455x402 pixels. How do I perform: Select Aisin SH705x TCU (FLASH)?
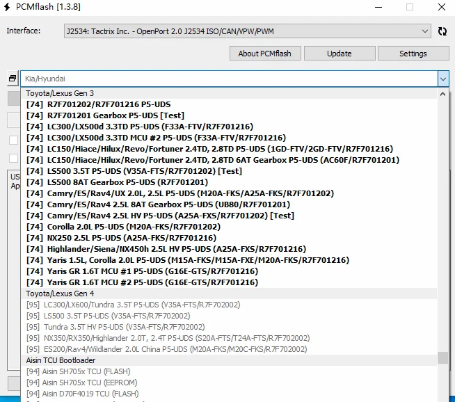tap(229, 371)
